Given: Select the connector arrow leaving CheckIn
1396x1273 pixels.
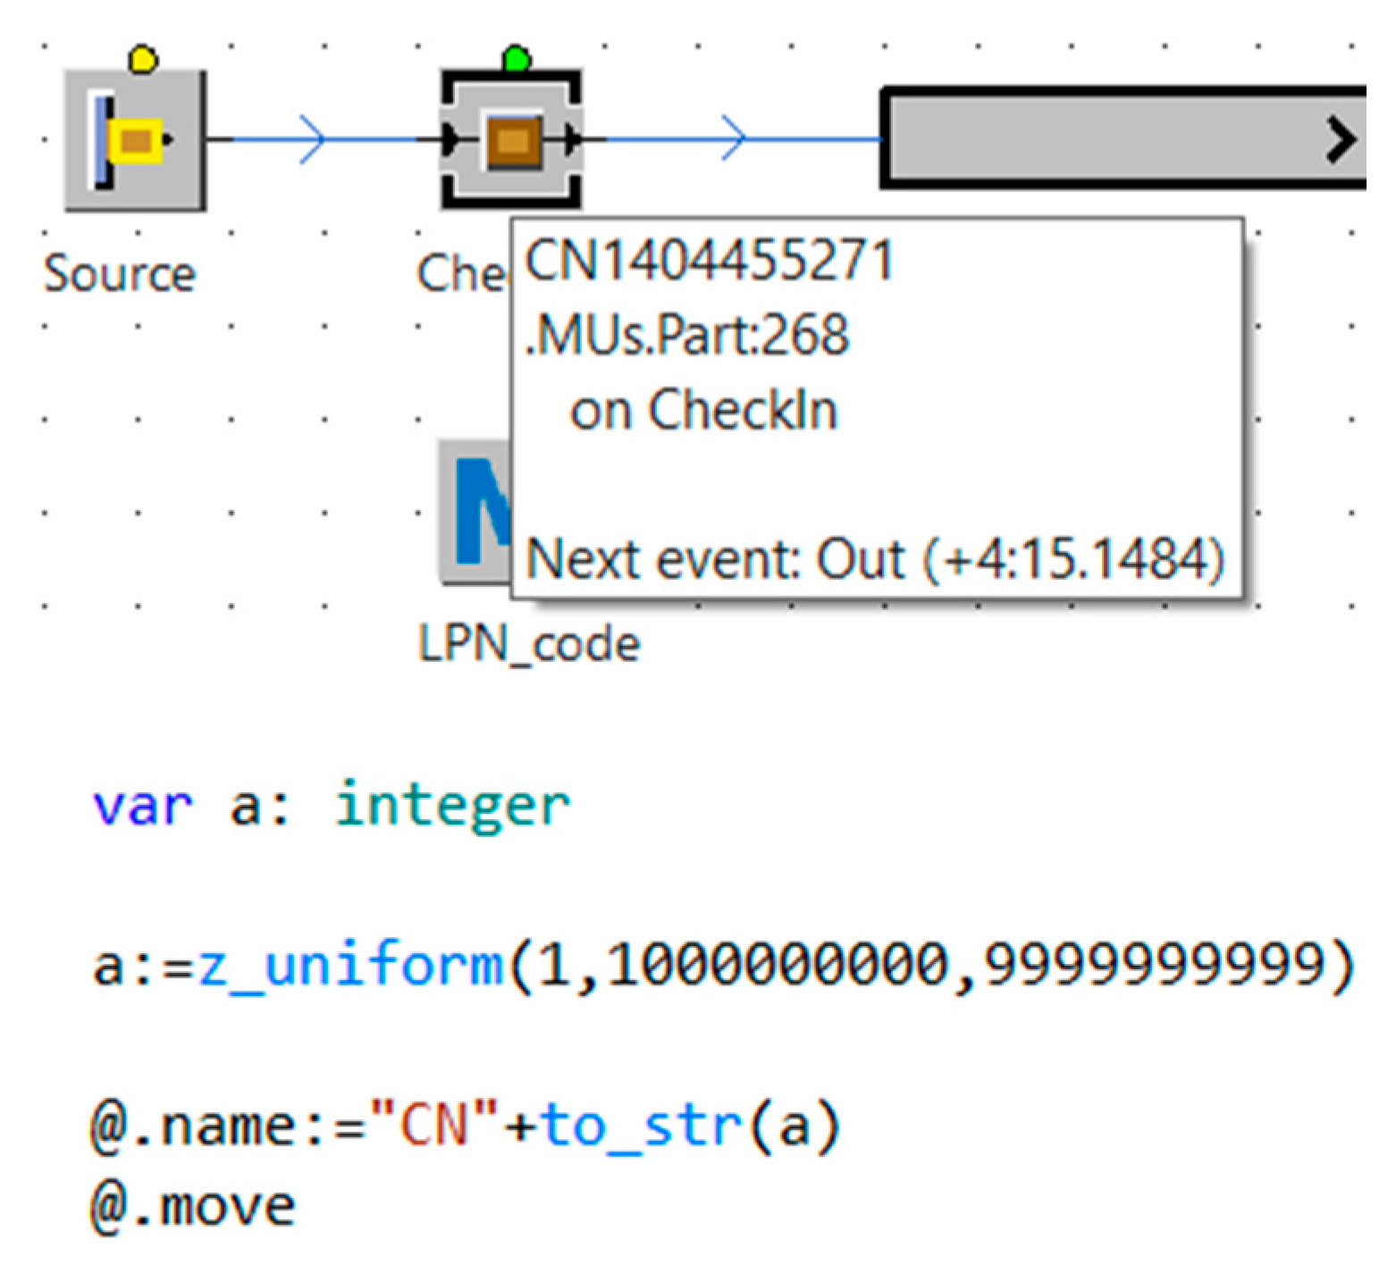Looking at the screenshot, I should (733, 139).
